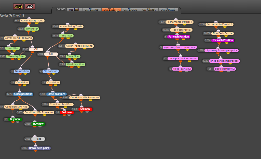Select the Condition block 12

click(53, 83)
